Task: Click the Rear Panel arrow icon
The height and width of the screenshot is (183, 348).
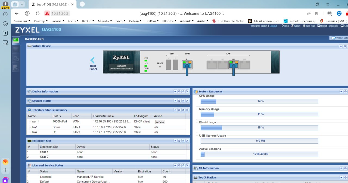Action: pos(92,60)
